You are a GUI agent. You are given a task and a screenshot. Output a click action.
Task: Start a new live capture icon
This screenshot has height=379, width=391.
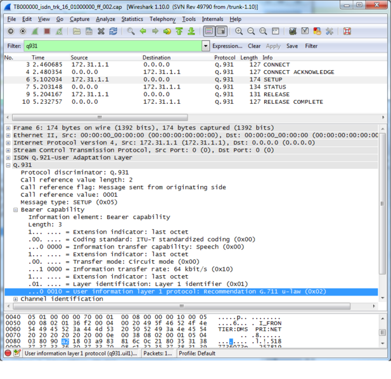[35, 32]
